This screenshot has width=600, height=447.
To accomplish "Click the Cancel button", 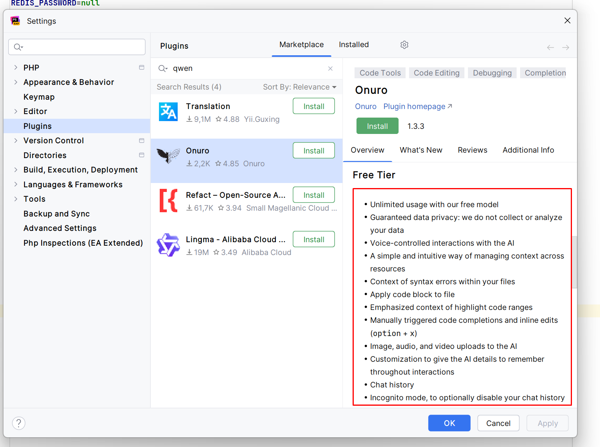I will click(x=498, y=423).
